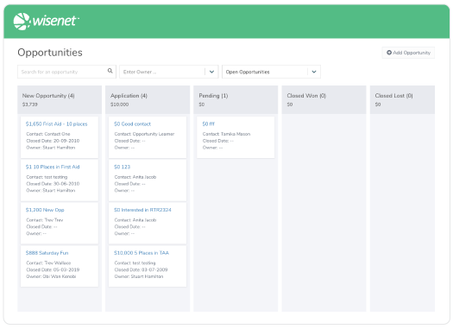Image resolution: width=453 pixels, height=329 pixels.
Task: Click the $3,739 total under New Opportunity
Action: coord(30,104)
